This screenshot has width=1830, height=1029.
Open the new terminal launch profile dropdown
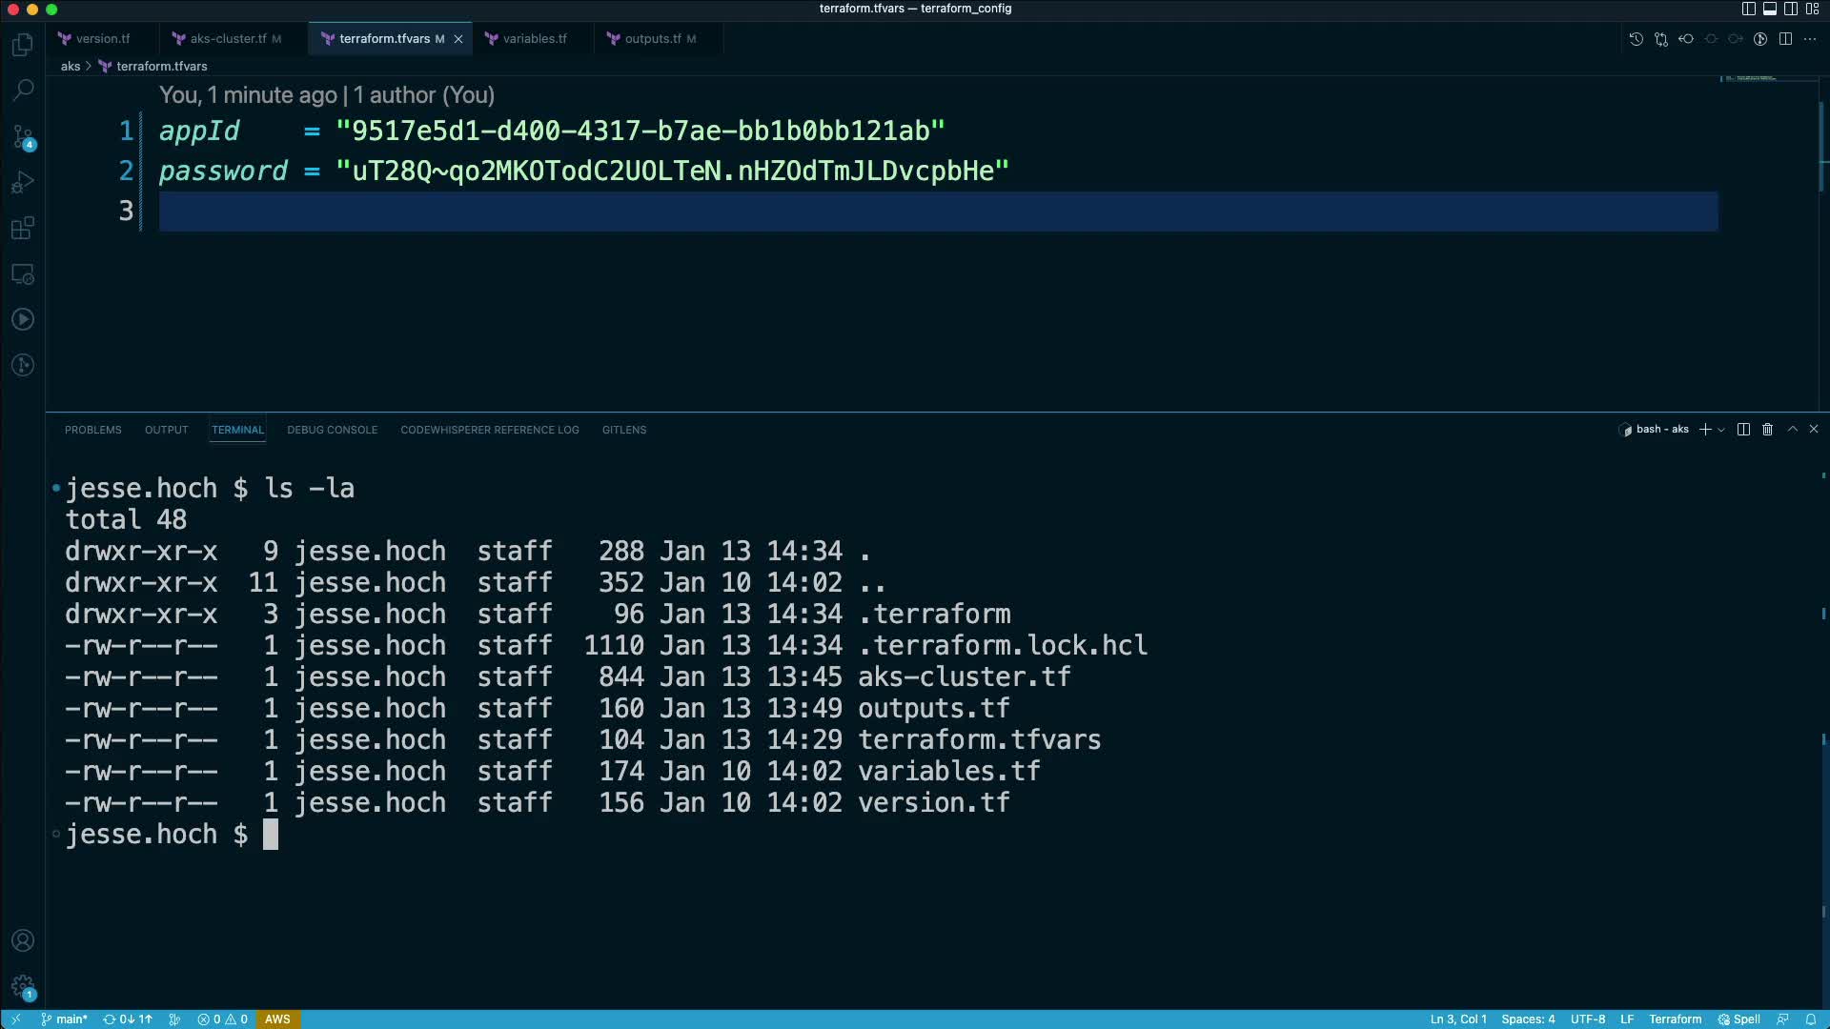[1721, 431]
